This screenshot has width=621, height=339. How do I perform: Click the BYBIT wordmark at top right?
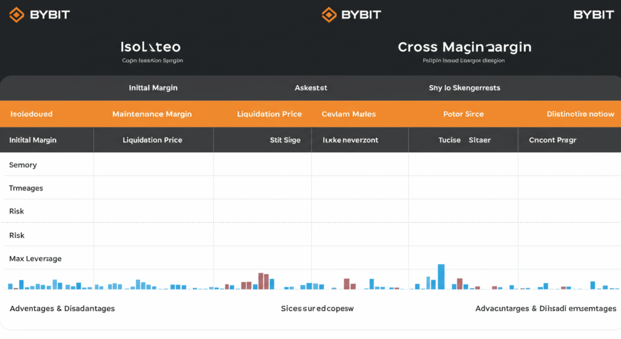[x=594, y=15]
